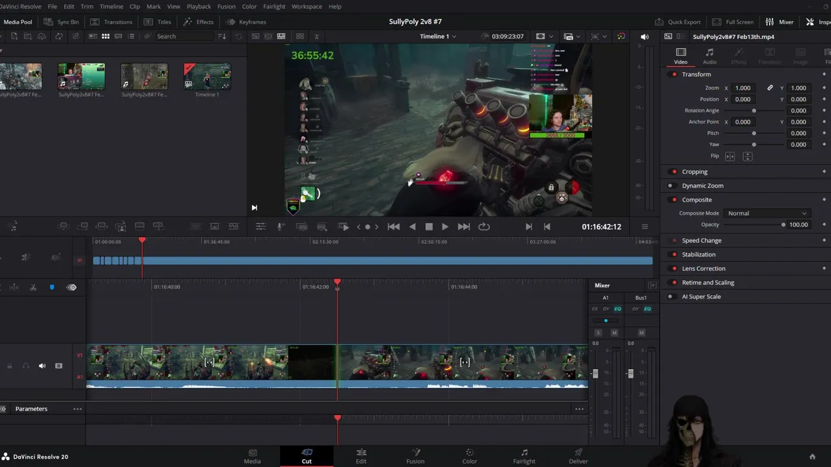Open the media pool sort order menu
The height and width of the screenshot is (467, 831).
click(x=222, y=36)
